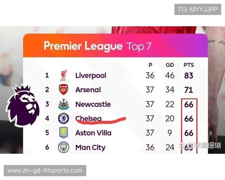Click the Chelsea club badge
The width and height of the screenshot is (225, 180).
coord(63,118)
